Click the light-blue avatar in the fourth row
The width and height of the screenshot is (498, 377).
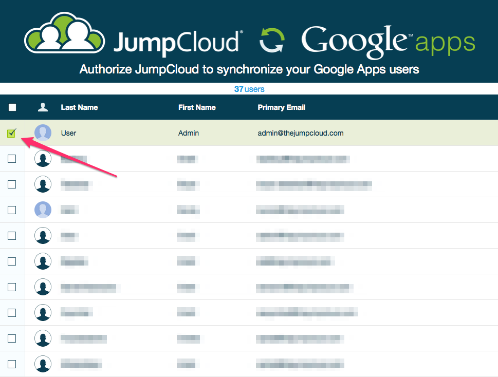[43, 210]
